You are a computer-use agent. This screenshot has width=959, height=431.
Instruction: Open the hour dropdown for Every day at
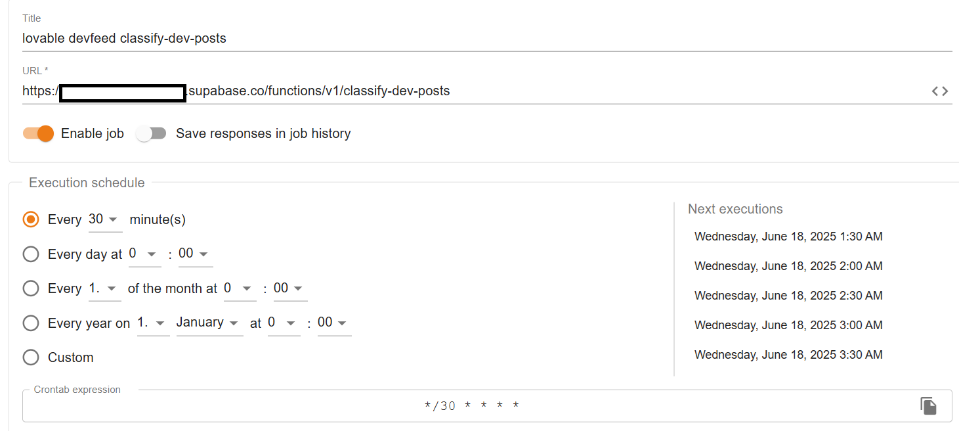pyautogui.click(x=144, y=254)
